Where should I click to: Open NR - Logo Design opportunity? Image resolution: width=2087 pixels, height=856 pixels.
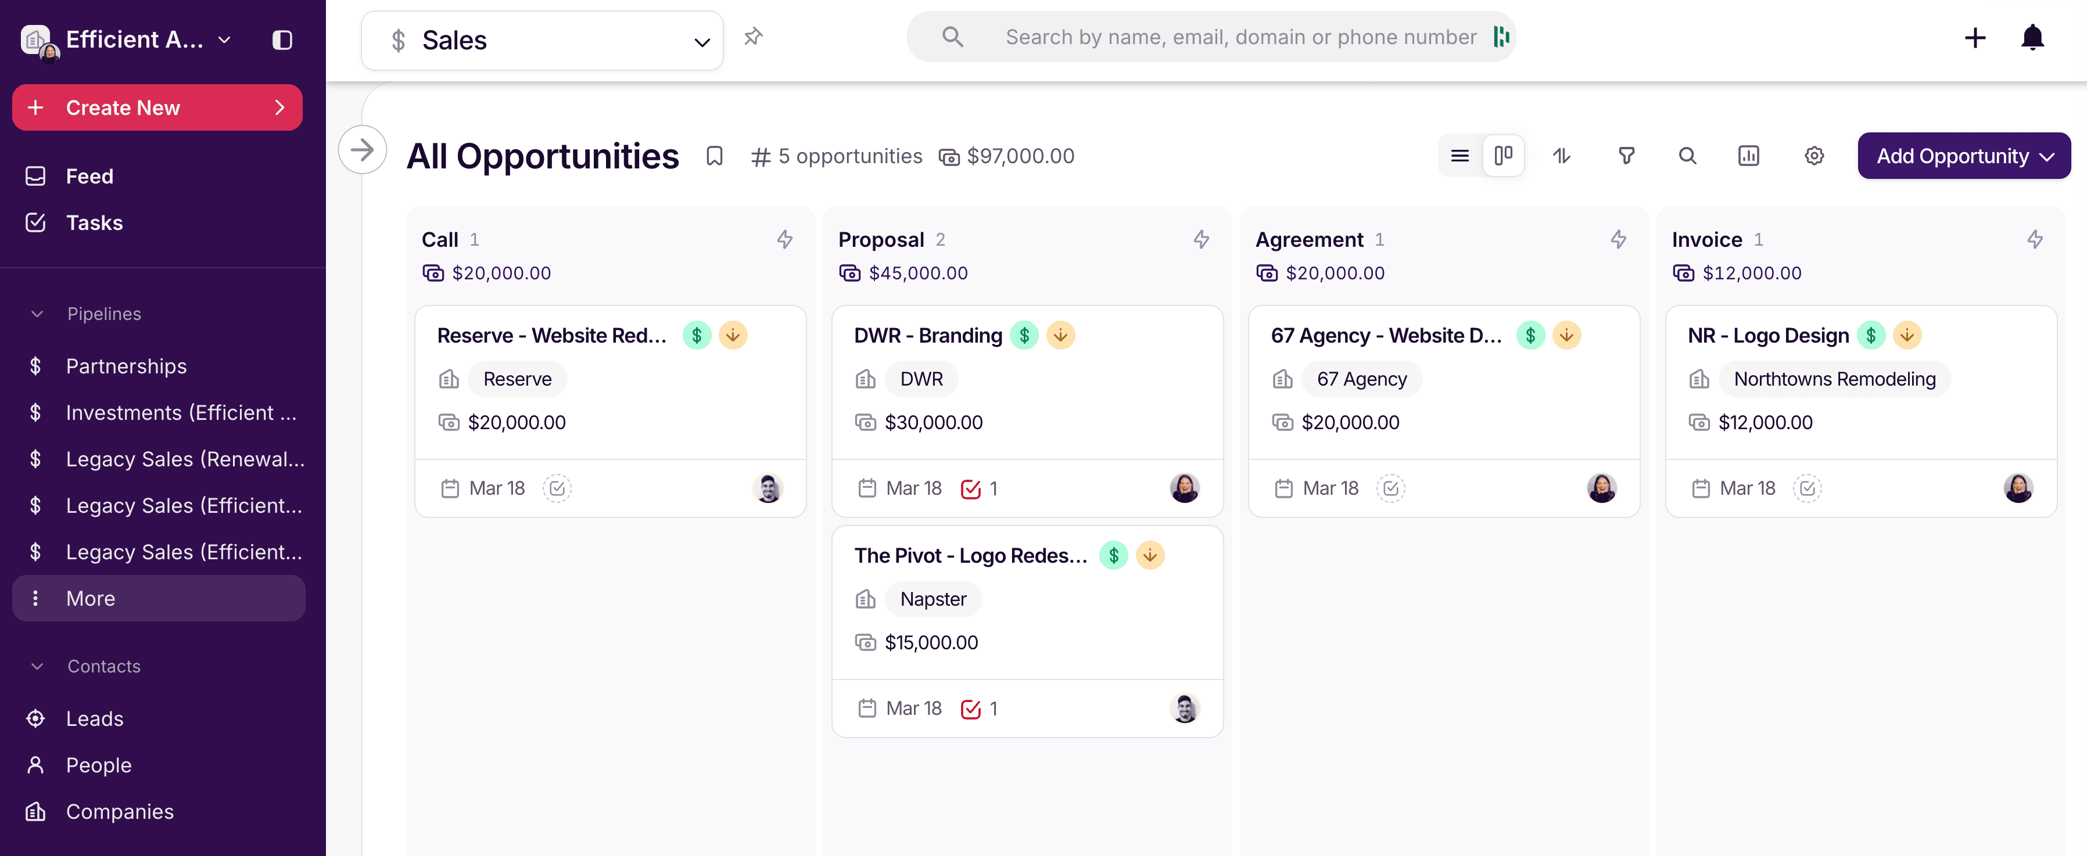pos(1768,335)
